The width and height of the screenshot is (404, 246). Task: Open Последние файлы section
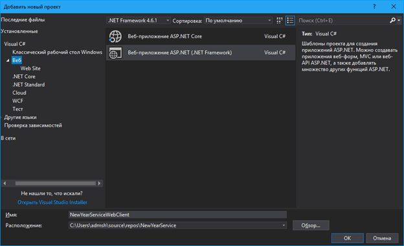pyautogui.click(x=23, y=20)
